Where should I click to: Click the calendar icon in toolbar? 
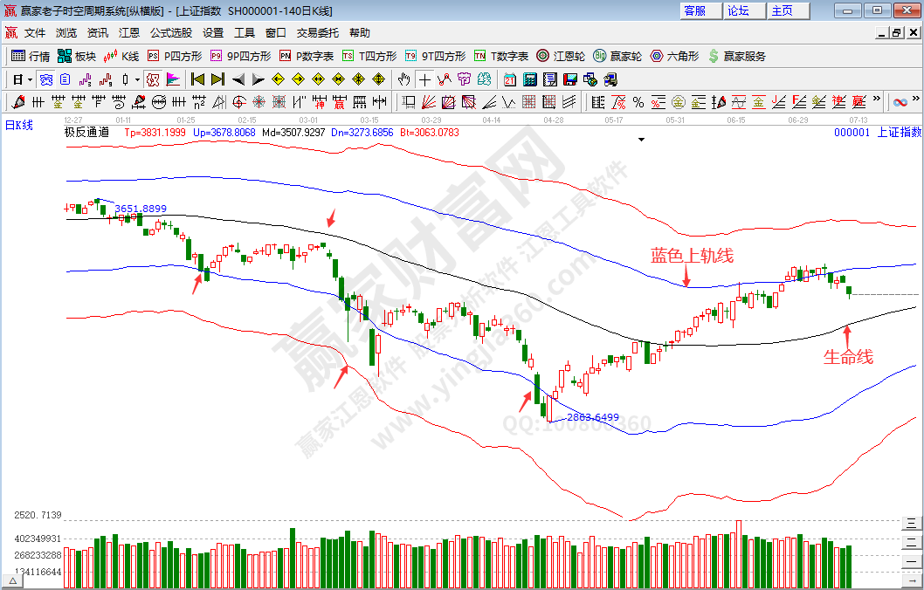click(510, 79)
